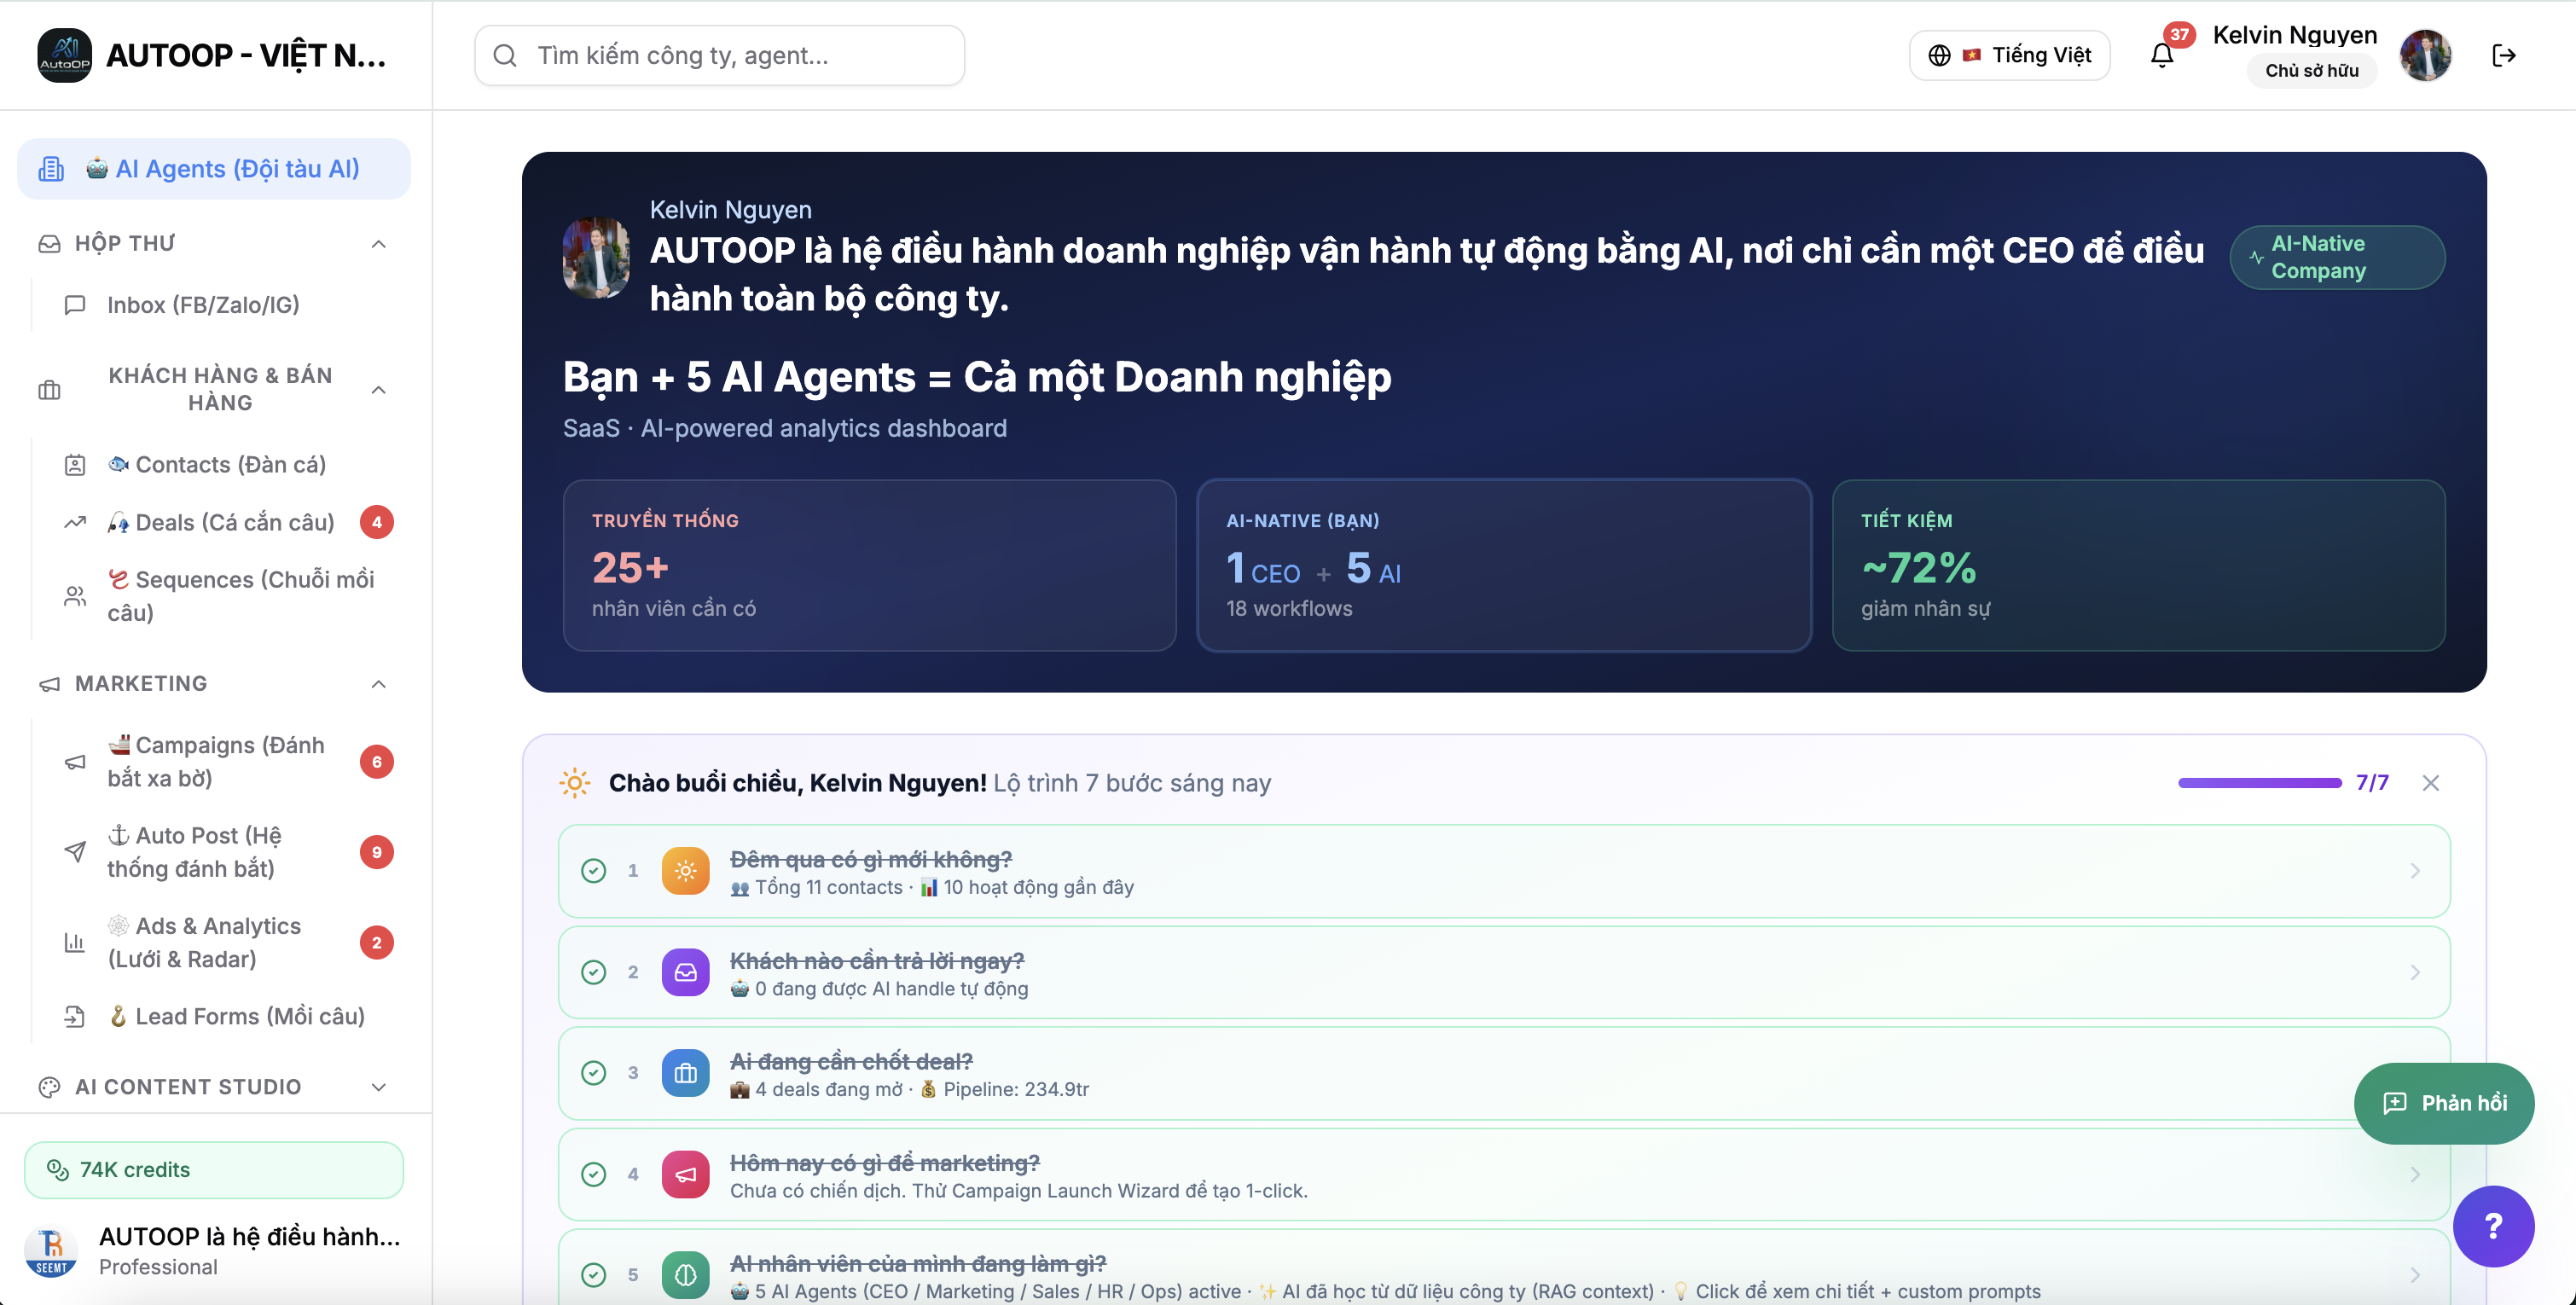
Task: Click the purple inbox icon in step 2
Action: click(685, 971)
